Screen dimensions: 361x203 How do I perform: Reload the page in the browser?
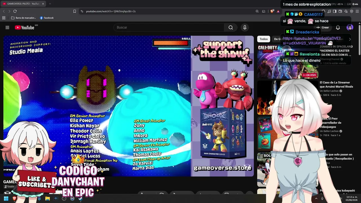[15, 11]
